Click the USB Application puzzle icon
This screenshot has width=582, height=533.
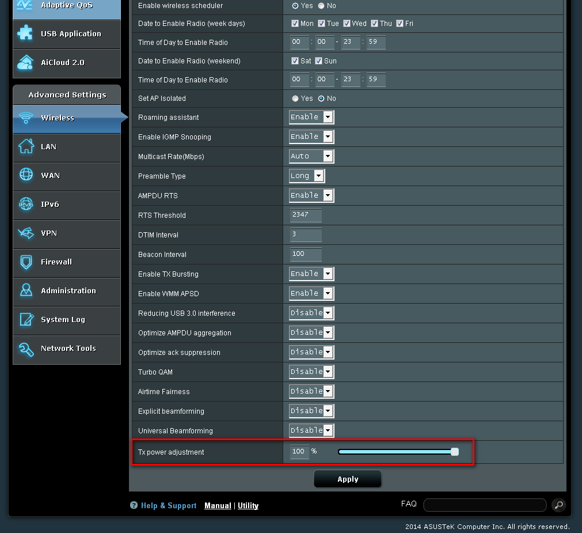[x=26, y=33]
